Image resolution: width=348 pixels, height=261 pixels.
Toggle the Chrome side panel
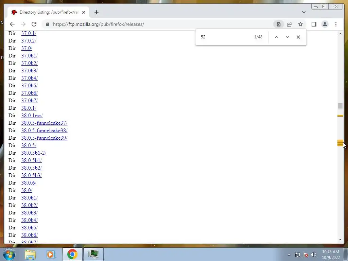click(x=314, y=24)
